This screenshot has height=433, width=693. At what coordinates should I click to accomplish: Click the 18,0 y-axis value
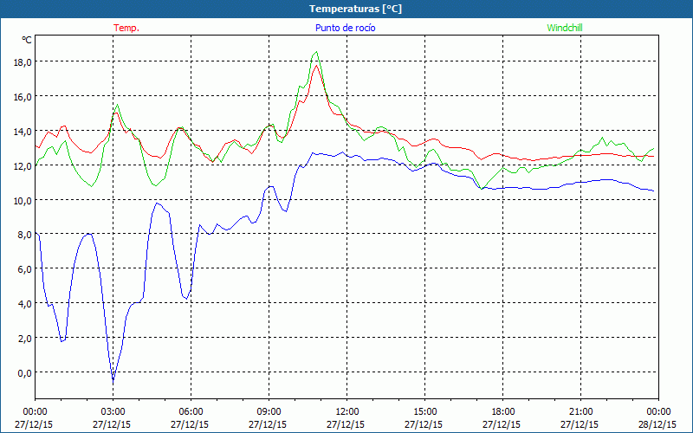[x=23, y=62]
